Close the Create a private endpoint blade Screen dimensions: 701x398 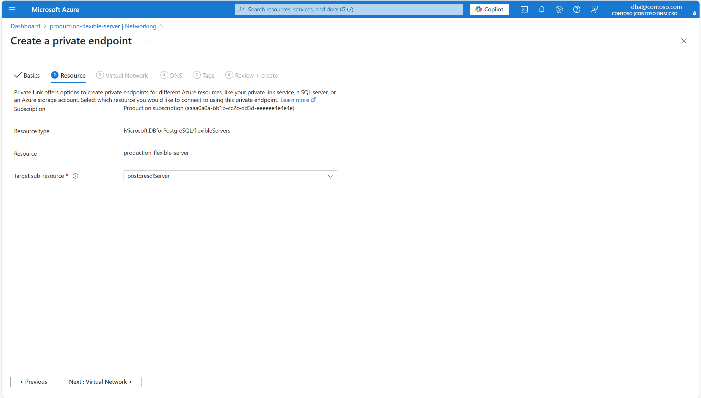tap(683, 41)
